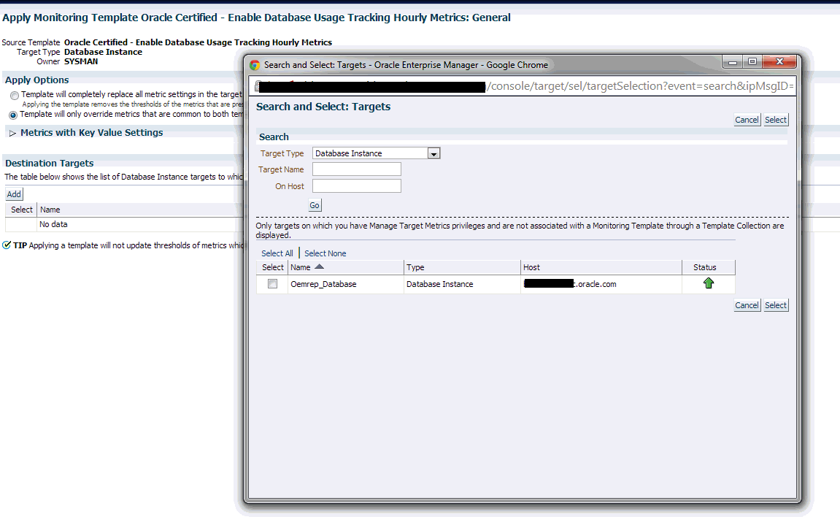
Task: Open the Target Type dropdown
Action: [434, 153]
